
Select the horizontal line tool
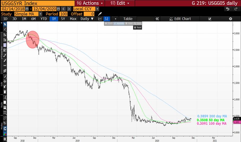[x=5, y=65]
